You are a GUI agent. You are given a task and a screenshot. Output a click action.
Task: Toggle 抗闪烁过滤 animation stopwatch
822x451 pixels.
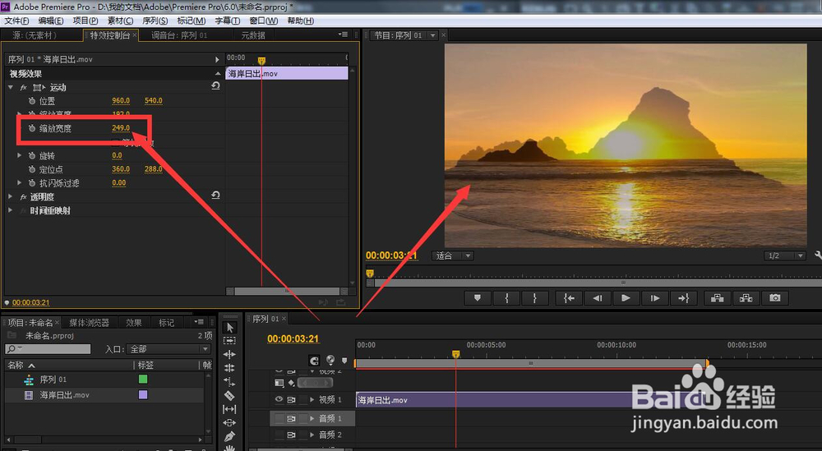(x=31, y=183)
